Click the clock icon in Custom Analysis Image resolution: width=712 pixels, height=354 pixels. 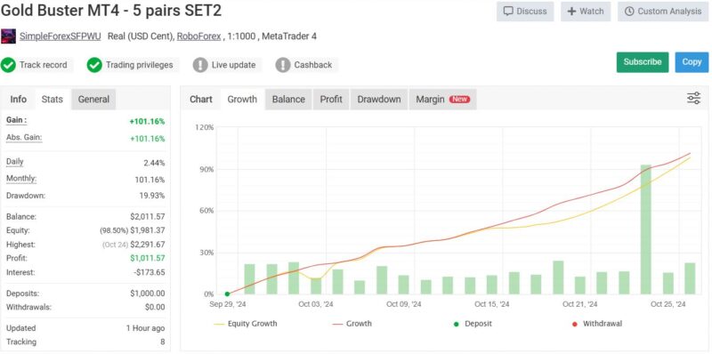pos(629,12)
